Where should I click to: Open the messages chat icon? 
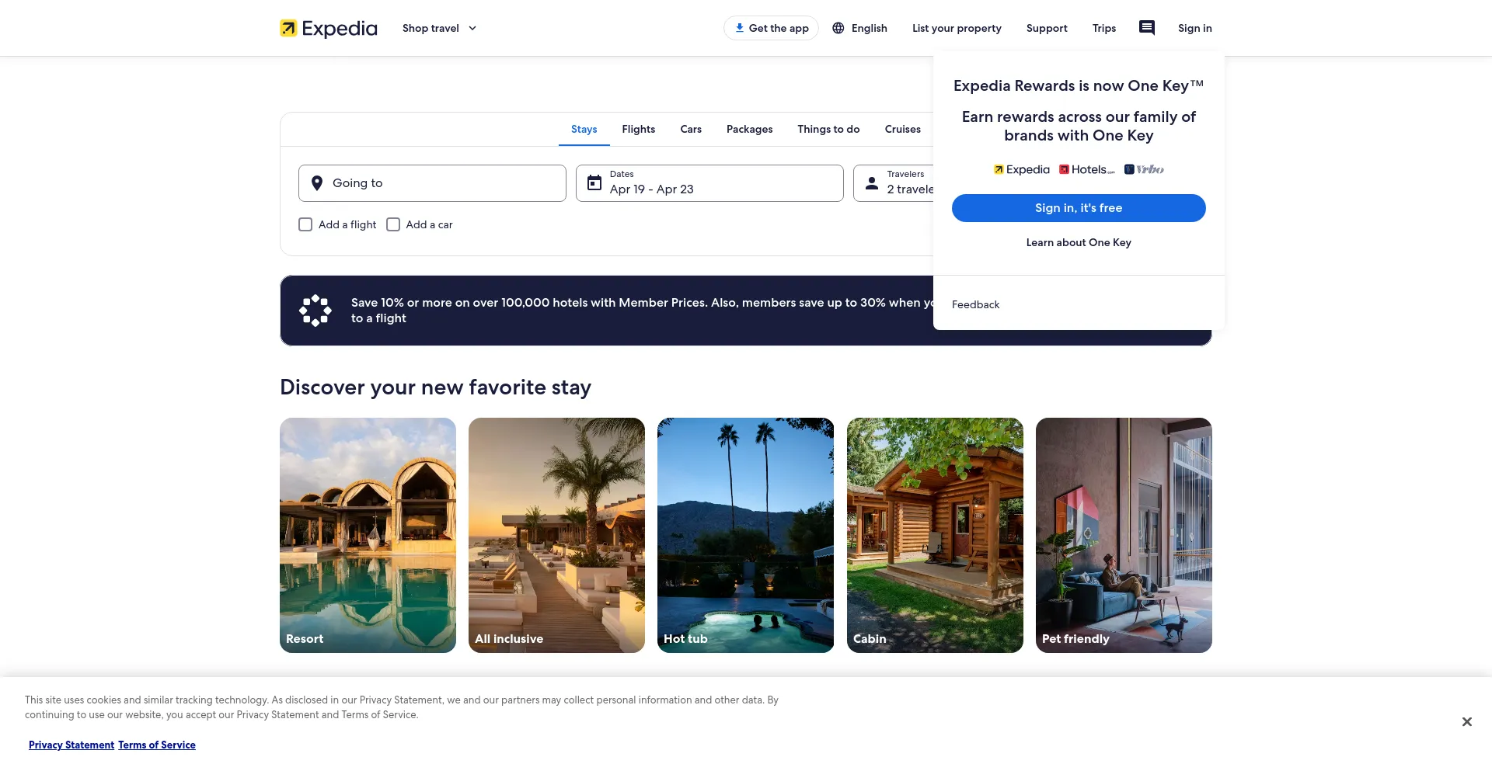[1147, 28]
